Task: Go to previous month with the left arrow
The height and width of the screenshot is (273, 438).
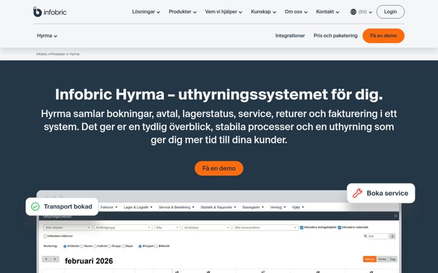Action: 46,259
